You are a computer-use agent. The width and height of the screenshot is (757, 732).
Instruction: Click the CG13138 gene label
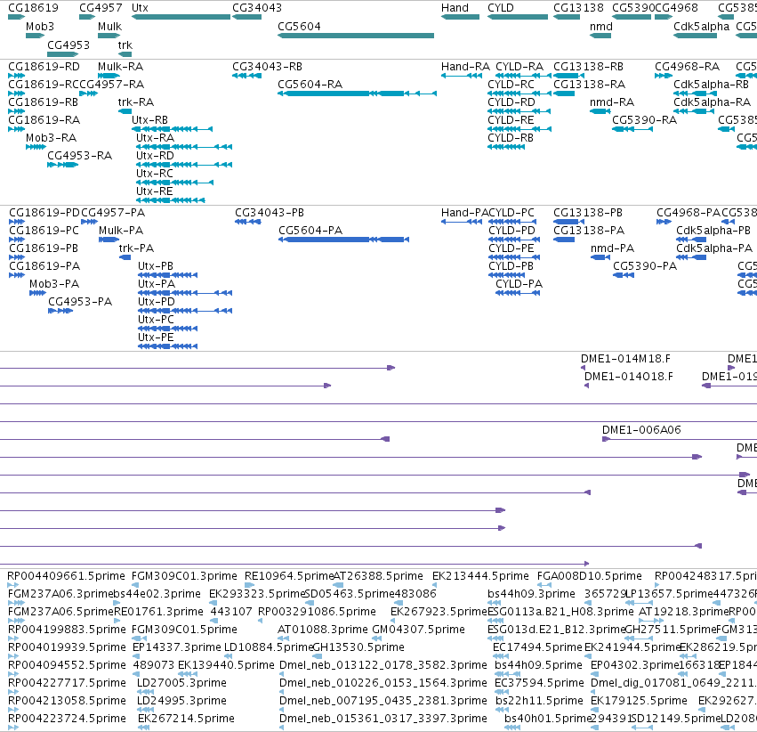tap(578, 8)
